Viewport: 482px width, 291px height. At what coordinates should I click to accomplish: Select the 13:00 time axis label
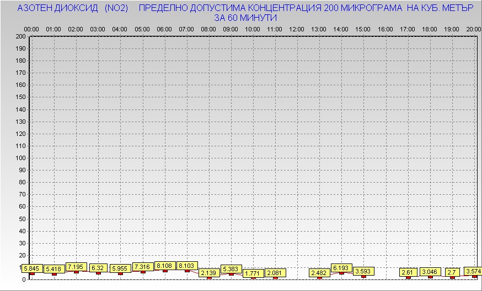tap(319, 30)
